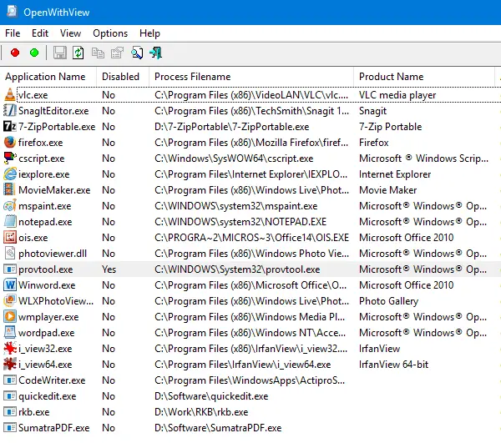Click the red Disable selected items icon
501x443 pixels.
(x=15, y=53)
